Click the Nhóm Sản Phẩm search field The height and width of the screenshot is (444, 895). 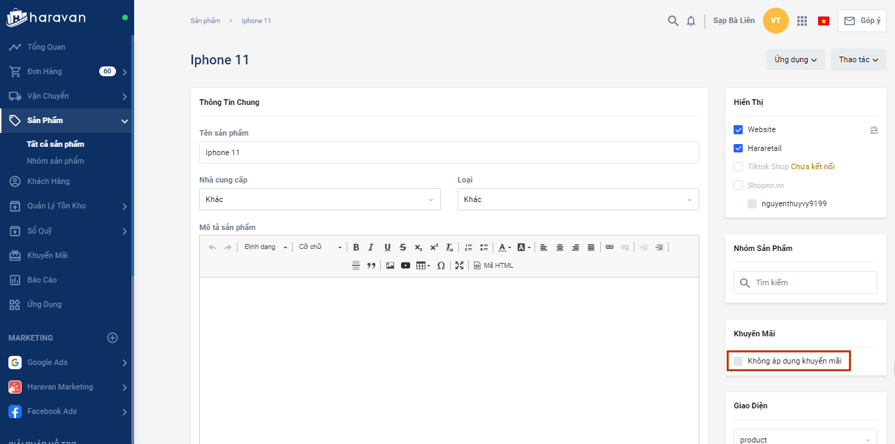pos(806,282)
